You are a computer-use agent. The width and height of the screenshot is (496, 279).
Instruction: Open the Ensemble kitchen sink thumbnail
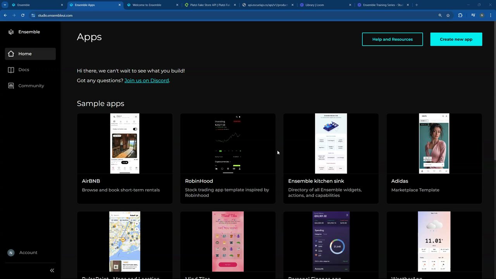click(331, 143)
